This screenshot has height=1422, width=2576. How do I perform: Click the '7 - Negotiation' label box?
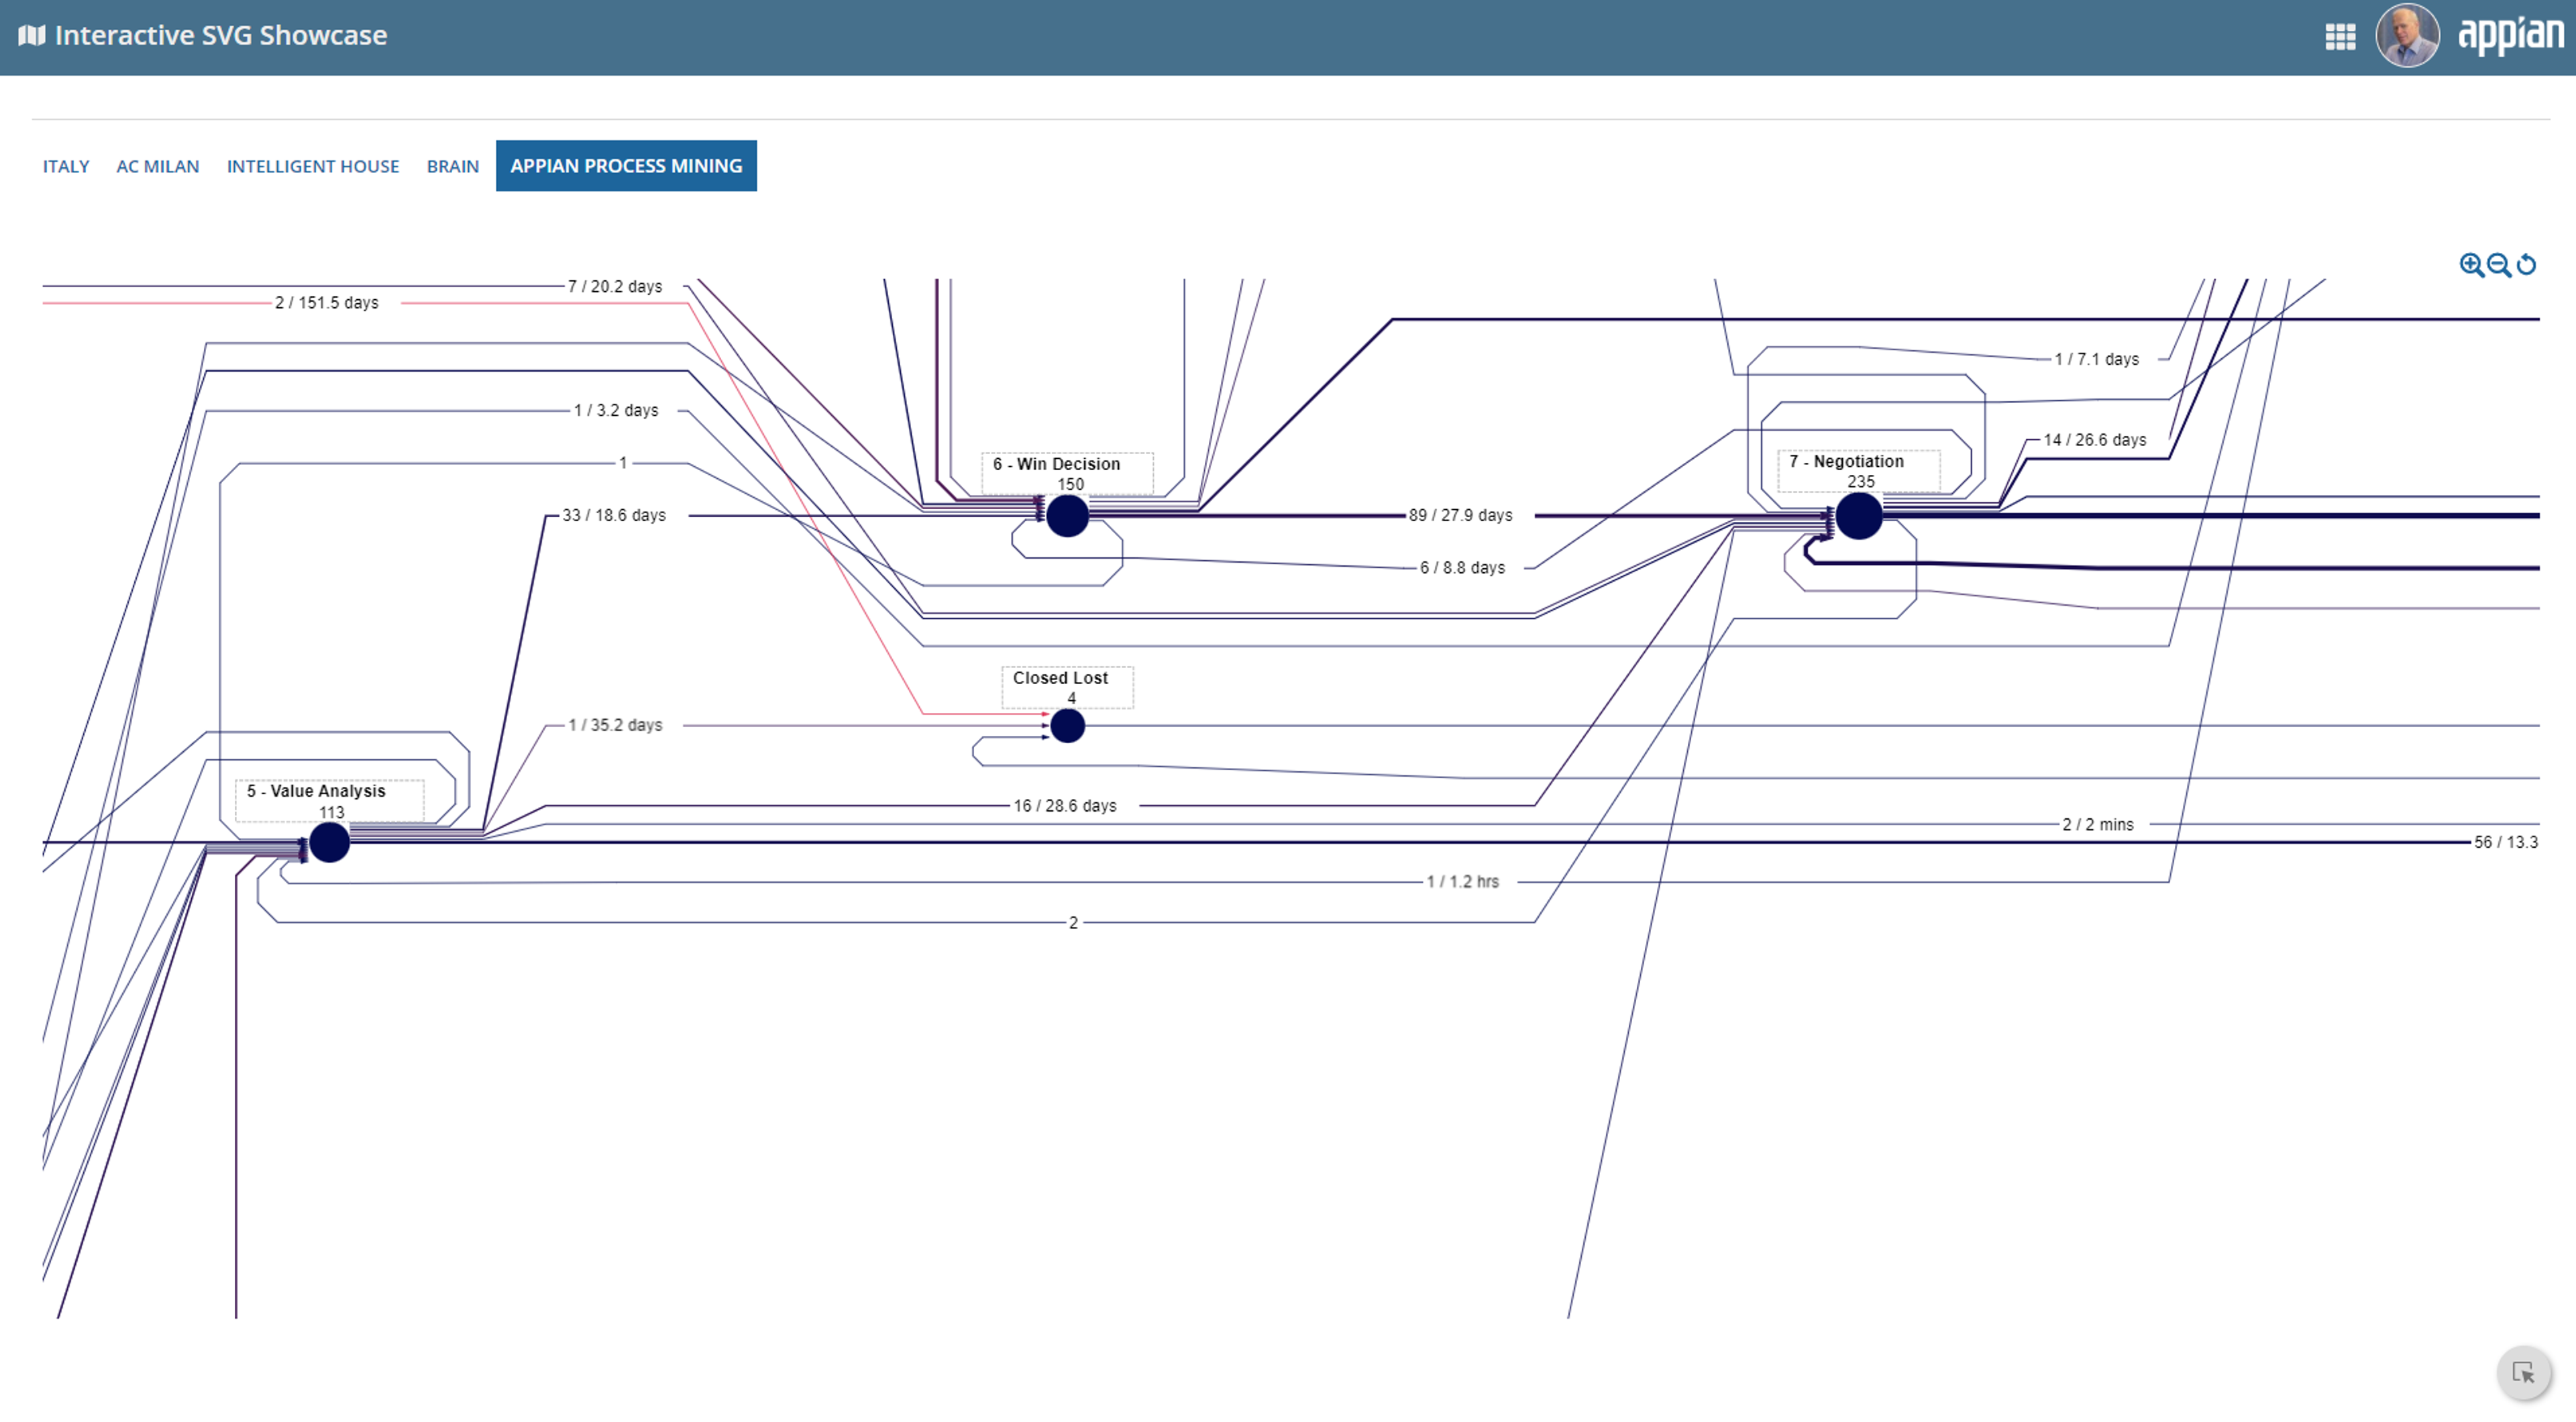click(x=1858, y=471)
